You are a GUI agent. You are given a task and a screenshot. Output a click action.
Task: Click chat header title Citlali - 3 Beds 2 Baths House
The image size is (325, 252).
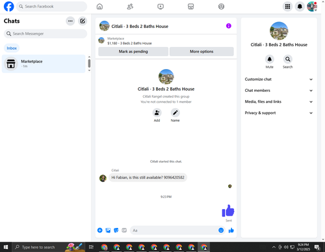140,26
